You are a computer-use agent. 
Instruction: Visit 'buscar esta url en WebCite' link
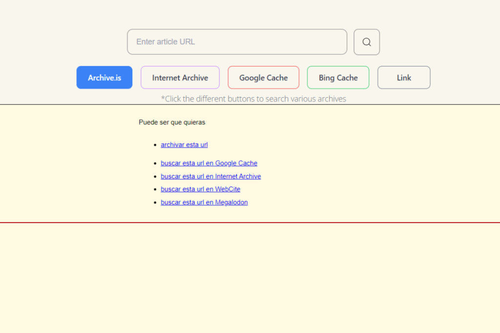(x=200, y=189)
